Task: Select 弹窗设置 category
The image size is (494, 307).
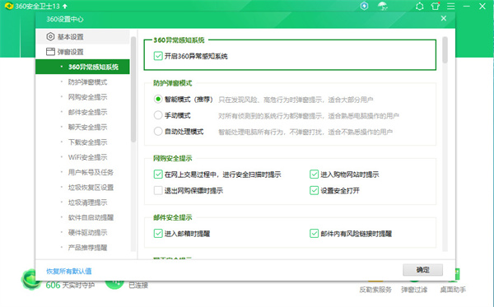Action: 82,52
